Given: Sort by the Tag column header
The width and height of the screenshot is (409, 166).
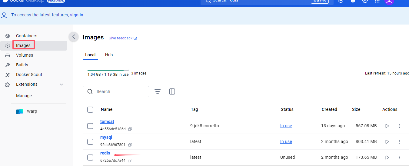Looking at the screenshot, I should [x=195, y=109].
